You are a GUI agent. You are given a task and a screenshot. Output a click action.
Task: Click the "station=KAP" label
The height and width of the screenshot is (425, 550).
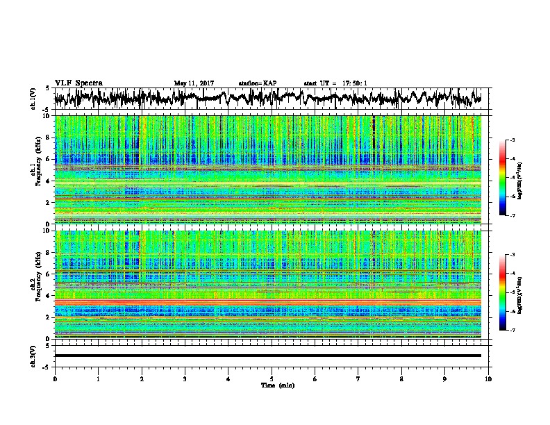pos(258,83)
